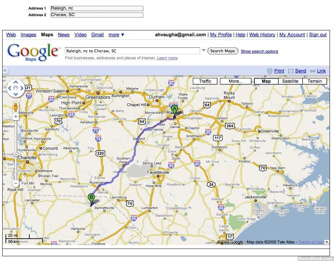Screen dimensions: 334x261
Task: Expand the side panel with double-arrow
Action: [x=5, y=71]
